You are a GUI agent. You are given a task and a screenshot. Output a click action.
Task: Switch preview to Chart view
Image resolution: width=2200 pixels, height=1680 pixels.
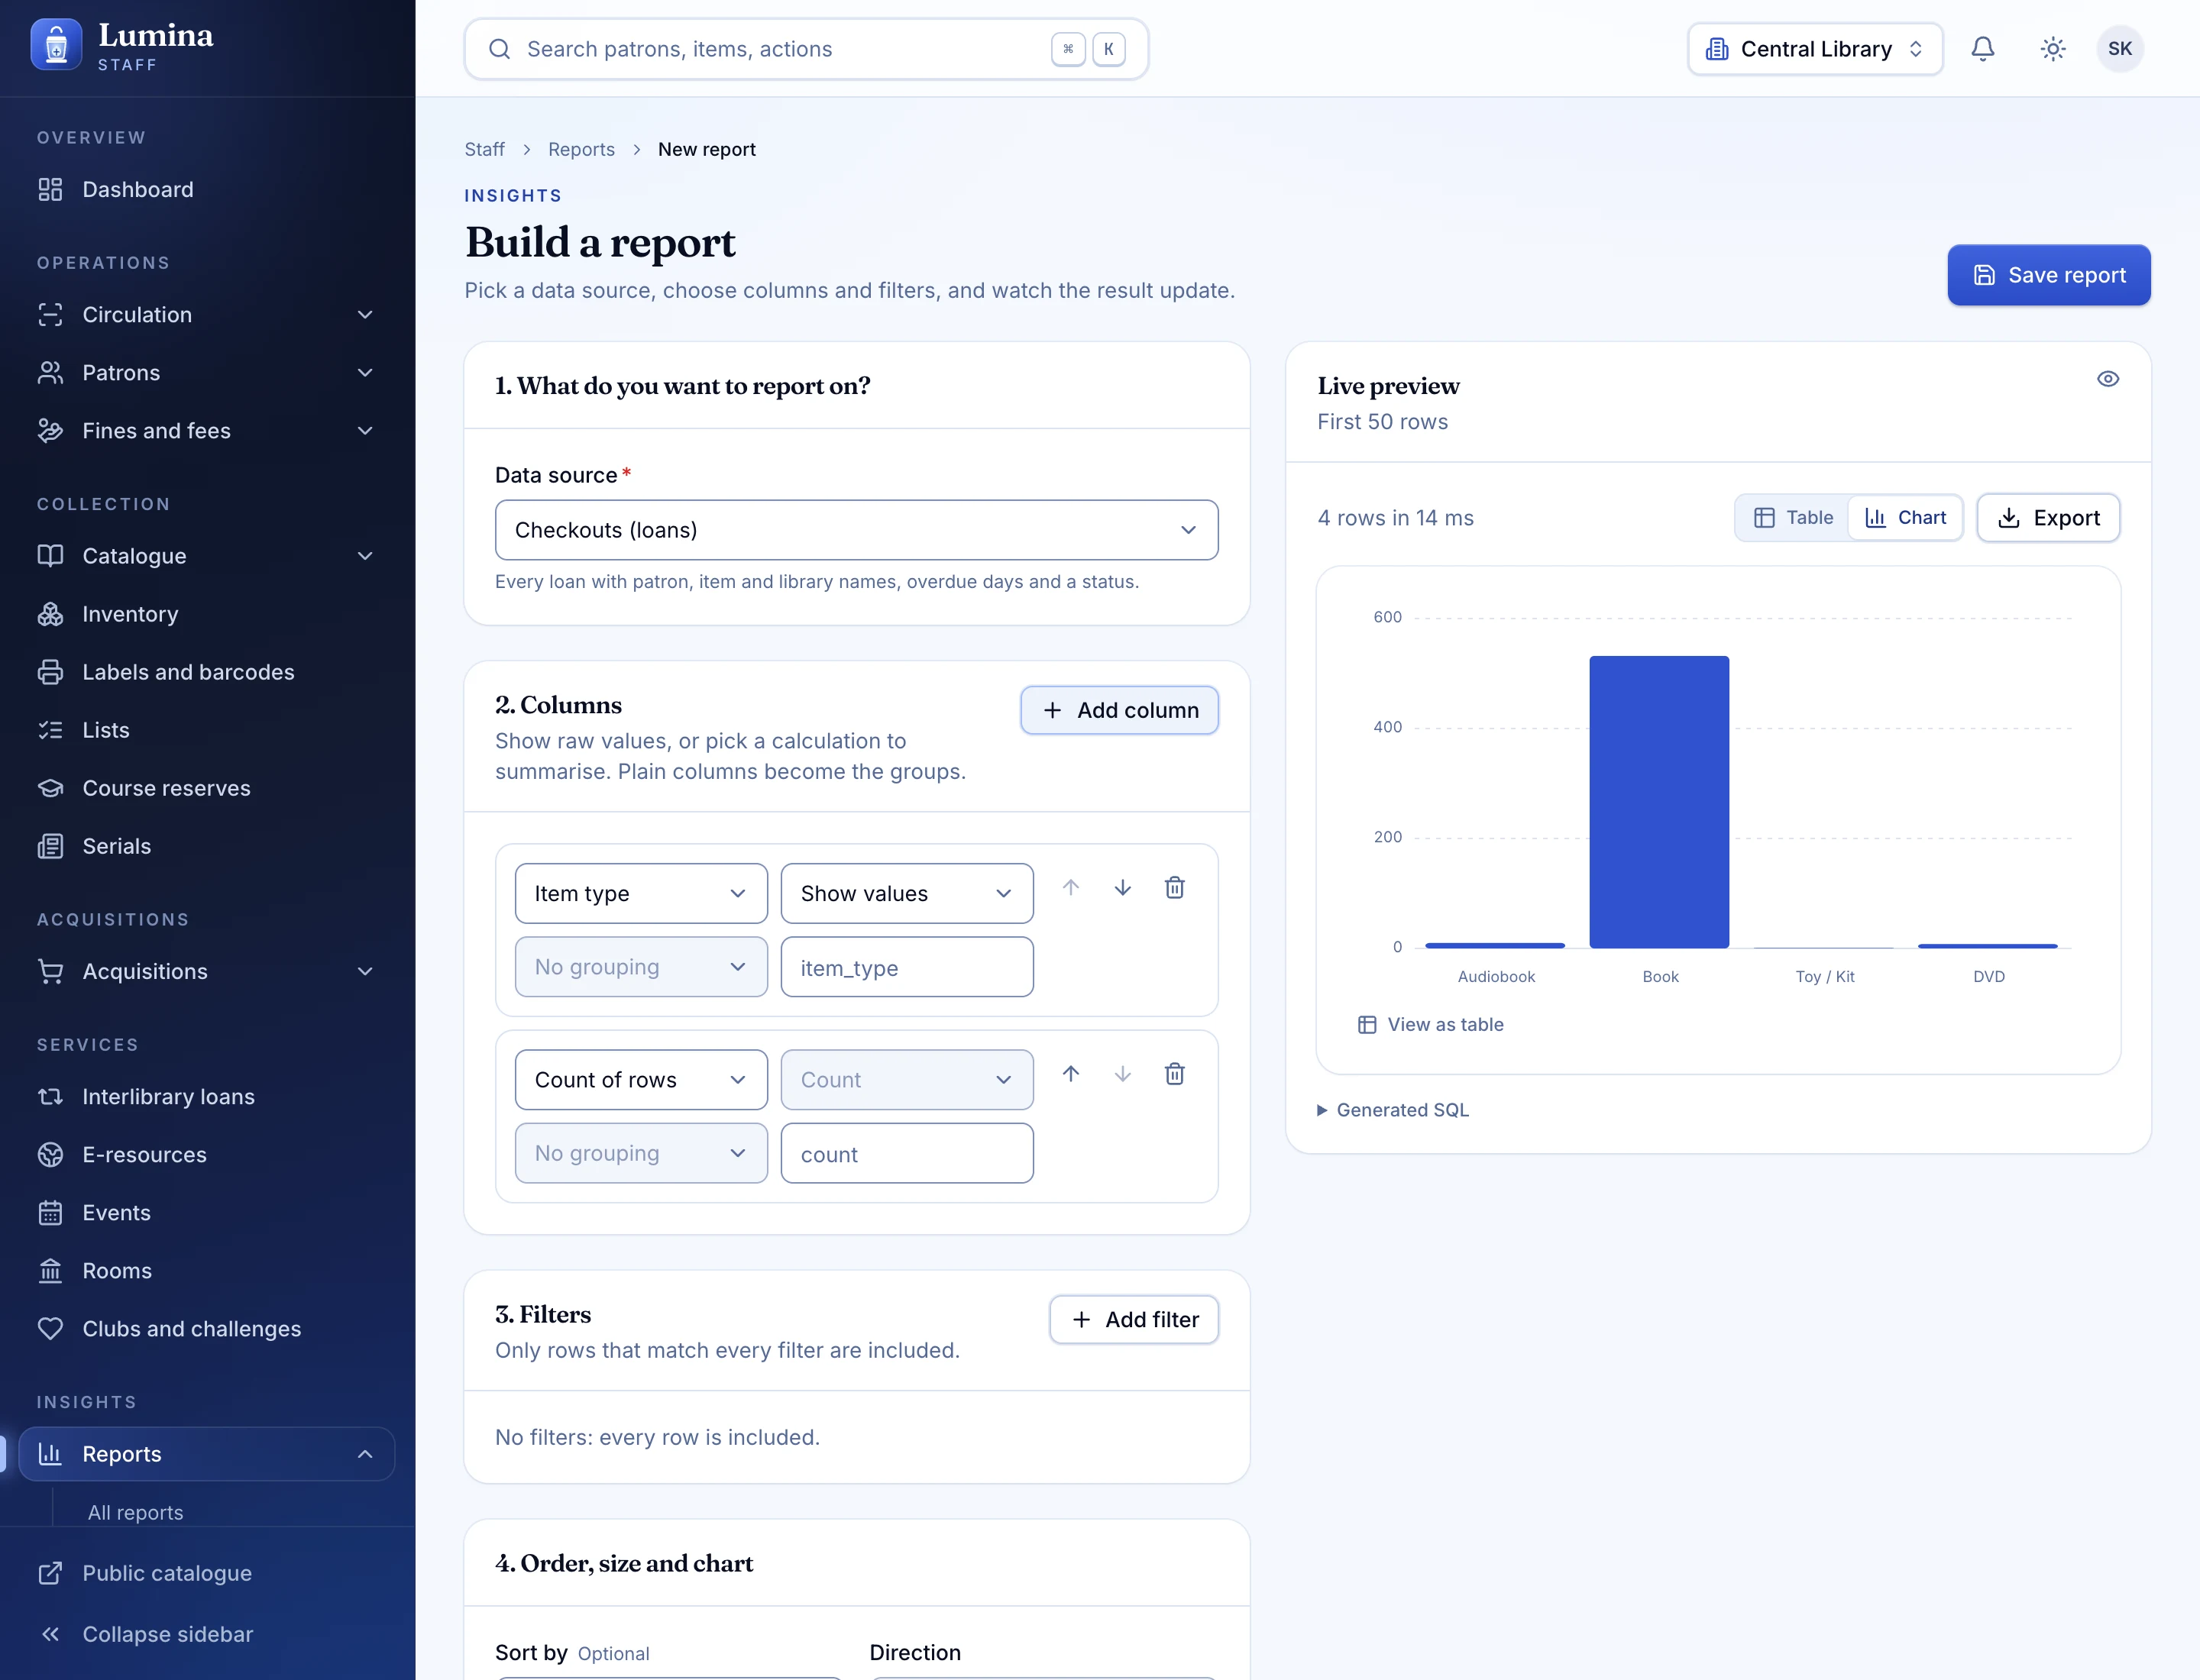[x=1905, y=518]
